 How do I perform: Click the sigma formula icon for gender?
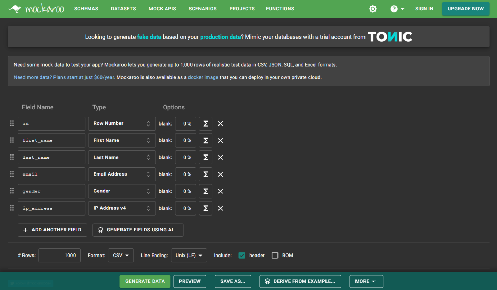pyautogui.click(x=206, y=191)
